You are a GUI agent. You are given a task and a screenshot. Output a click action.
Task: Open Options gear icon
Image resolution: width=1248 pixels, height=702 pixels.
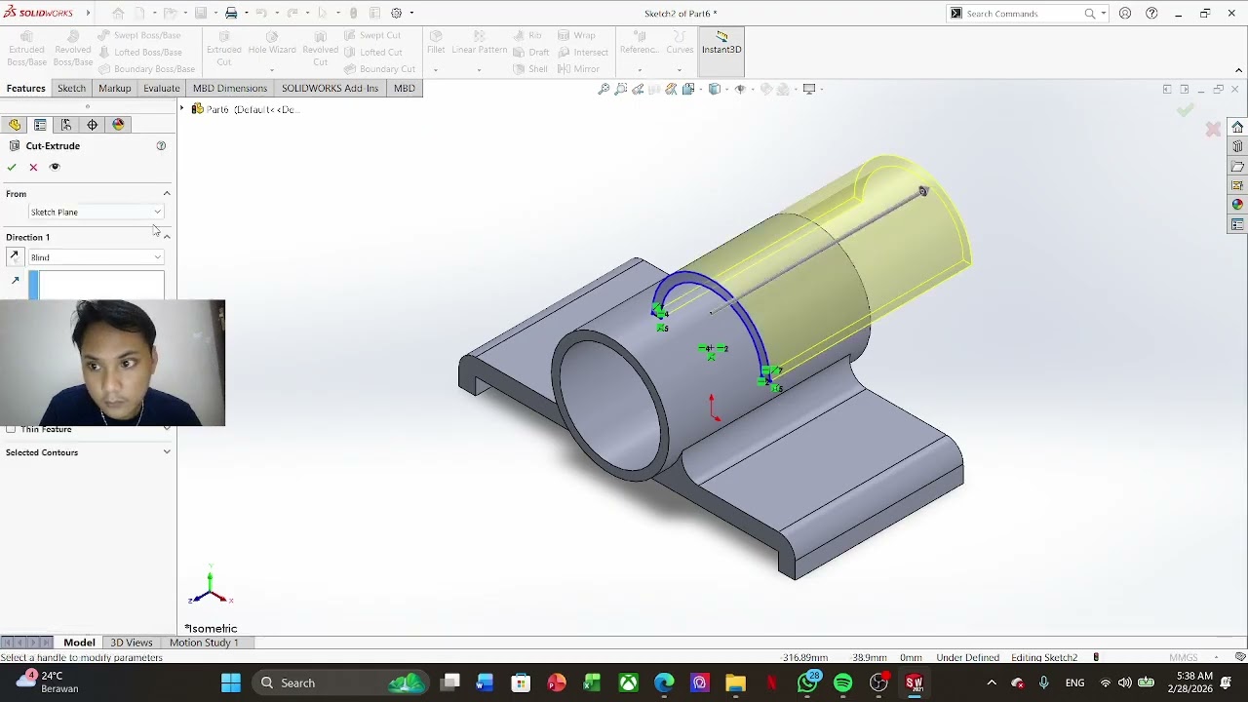pyautogui.click(x=396, y=13)
